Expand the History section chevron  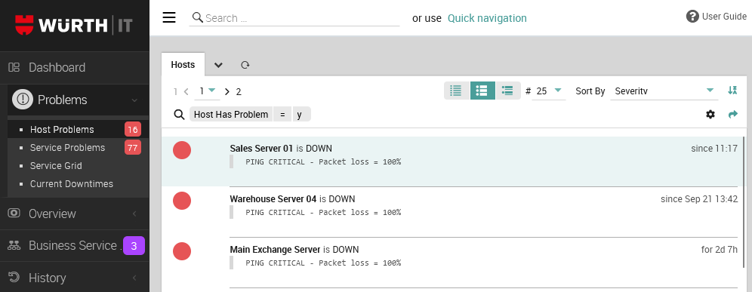coord(134,278)
